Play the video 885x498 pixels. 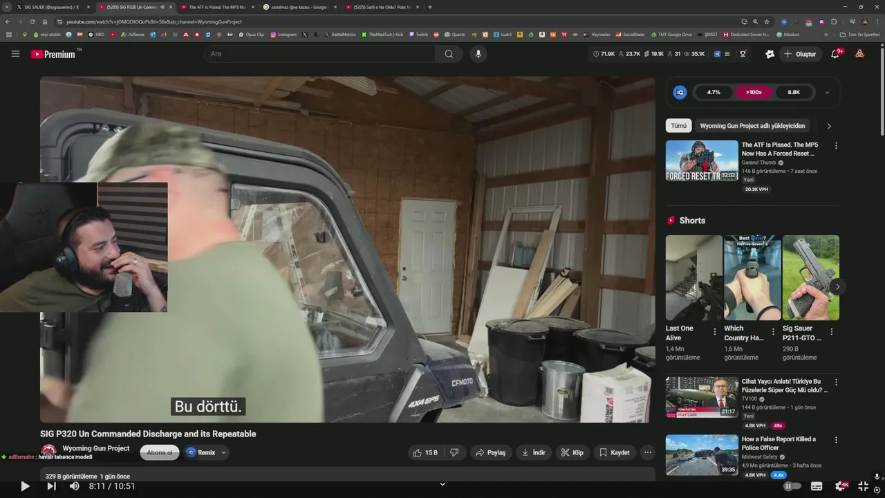25,486
